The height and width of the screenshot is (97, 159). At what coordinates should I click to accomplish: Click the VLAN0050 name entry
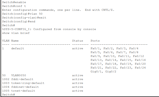point(18,75)
